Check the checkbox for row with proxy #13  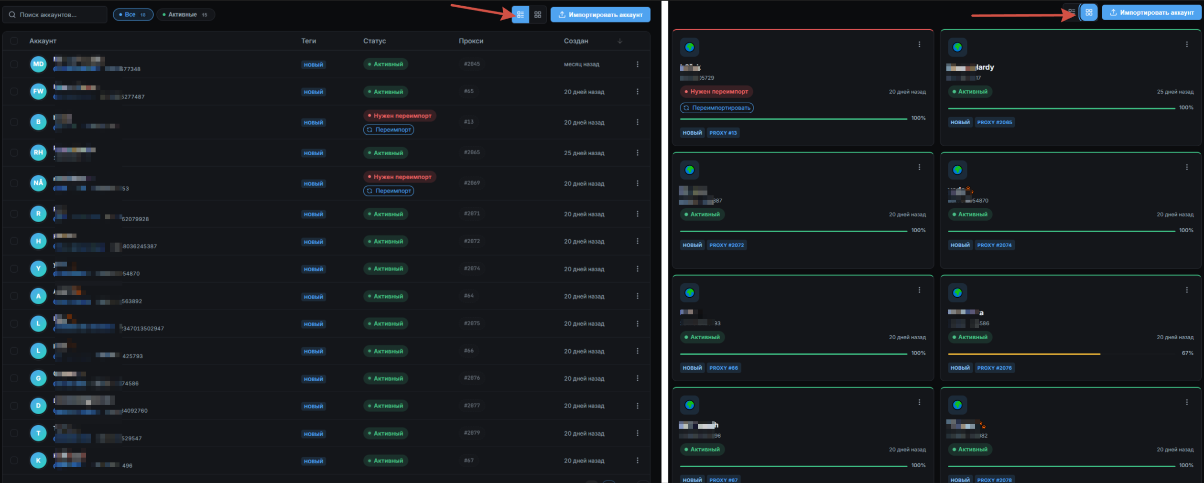pyautogui.click(x=14, y=122)
